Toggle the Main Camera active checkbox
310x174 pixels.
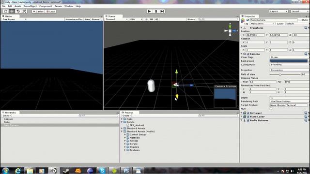pos(248,20)
